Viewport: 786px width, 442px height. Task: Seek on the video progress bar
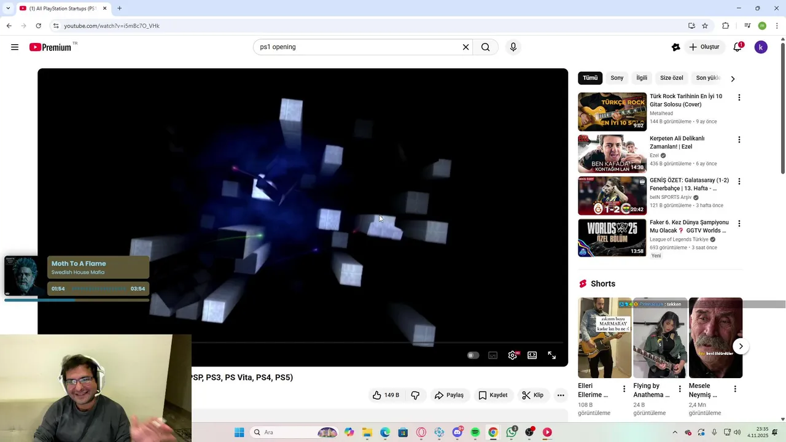377,343
